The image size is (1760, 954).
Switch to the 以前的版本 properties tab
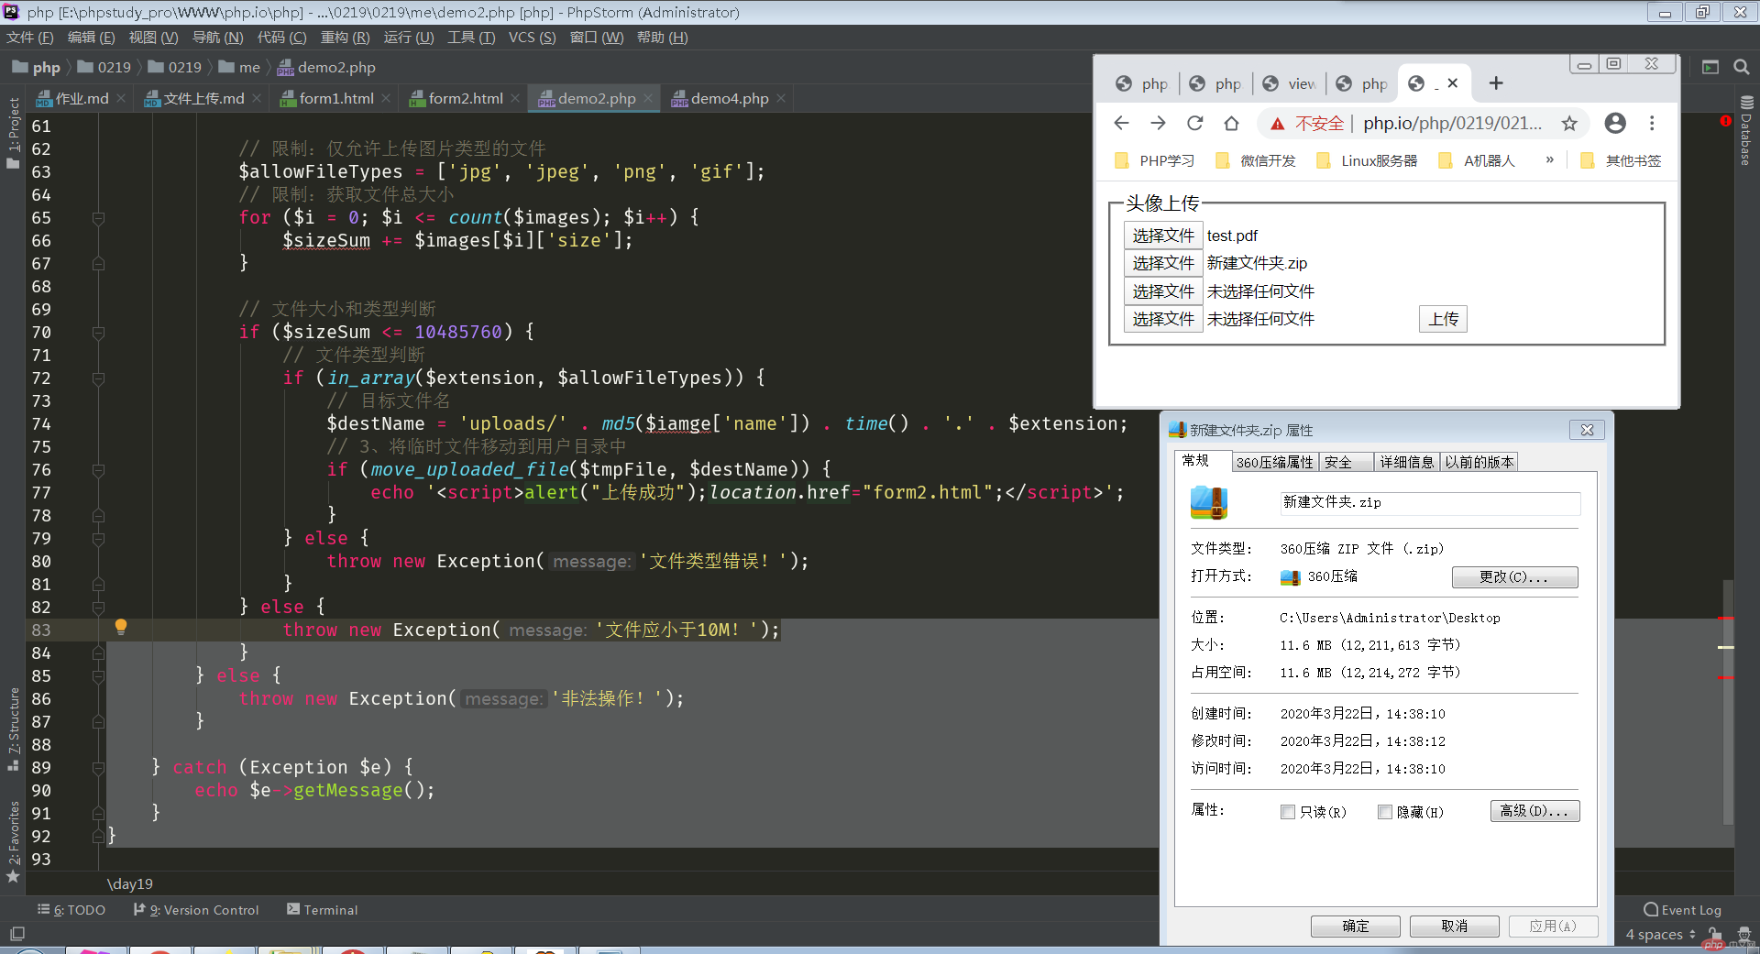pyautogui.click(x=1479, y=462)
